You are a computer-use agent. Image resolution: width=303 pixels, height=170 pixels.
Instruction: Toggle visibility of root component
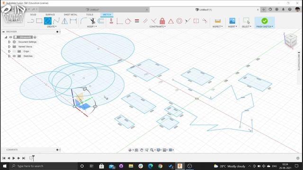point(10,37)
